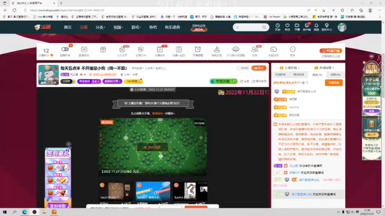
Task: Switch to the last fan tab (36)
Action: (335, 75)
